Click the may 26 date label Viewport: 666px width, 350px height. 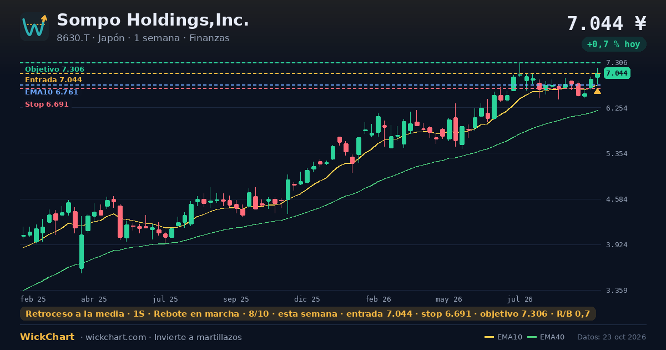pos(449,299)
